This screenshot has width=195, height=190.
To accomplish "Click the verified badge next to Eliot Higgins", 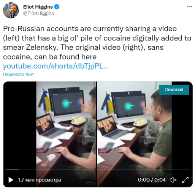I will point(57,7).
